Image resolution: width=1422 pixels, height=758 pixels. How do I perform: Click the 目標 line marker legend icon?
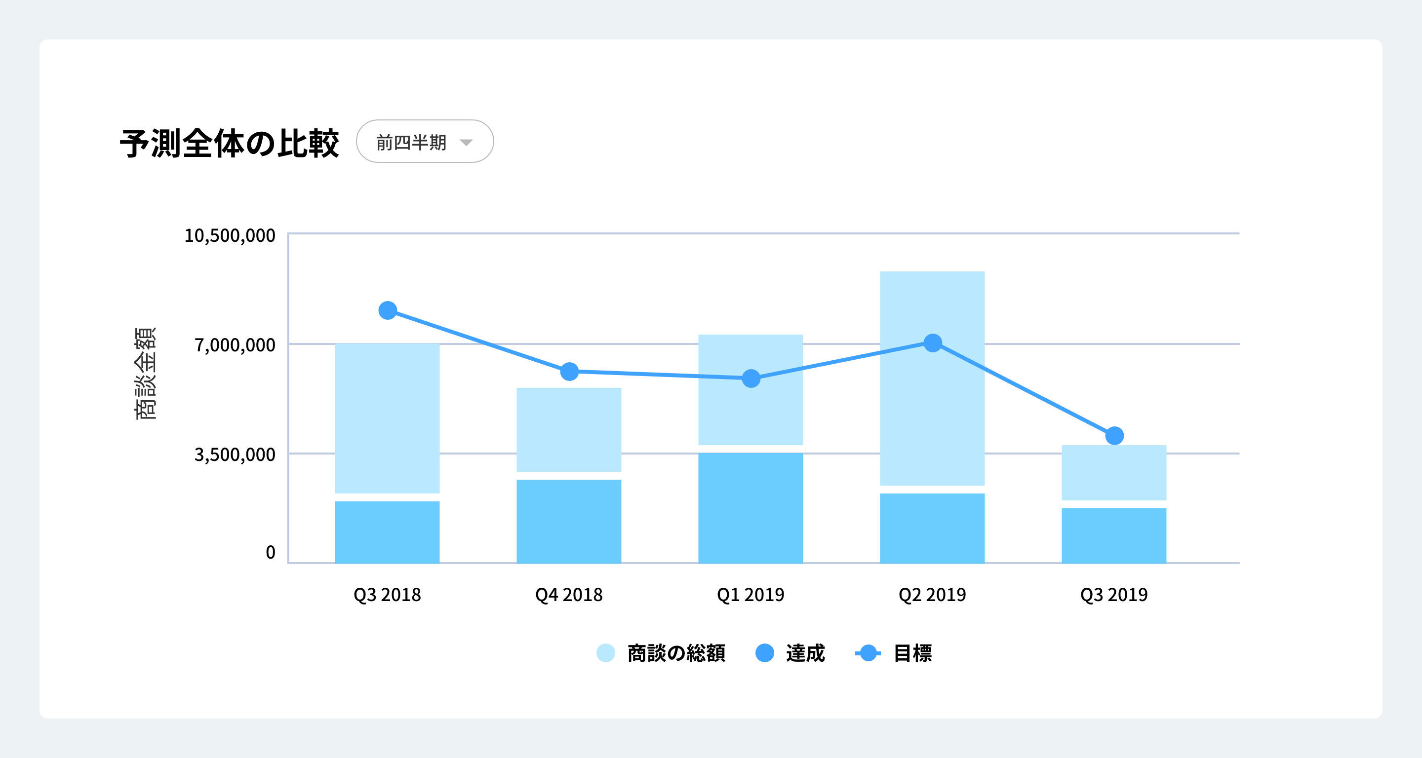868,653
